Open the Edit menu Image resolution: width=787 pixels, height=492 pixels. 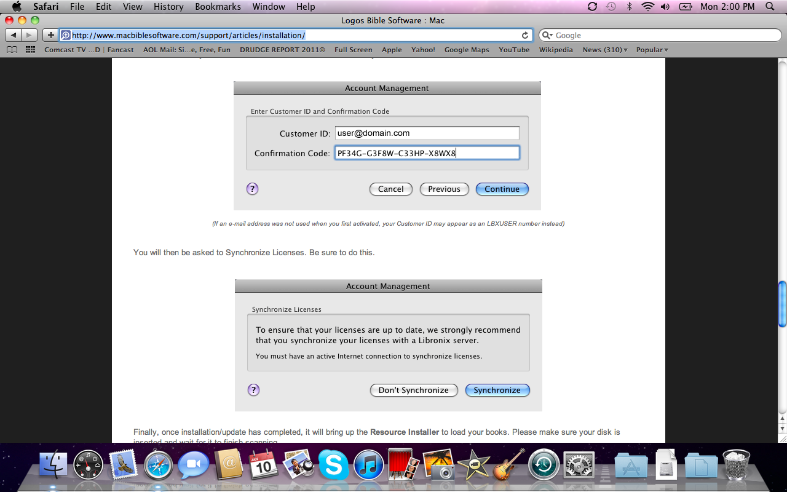pos(103,7)
